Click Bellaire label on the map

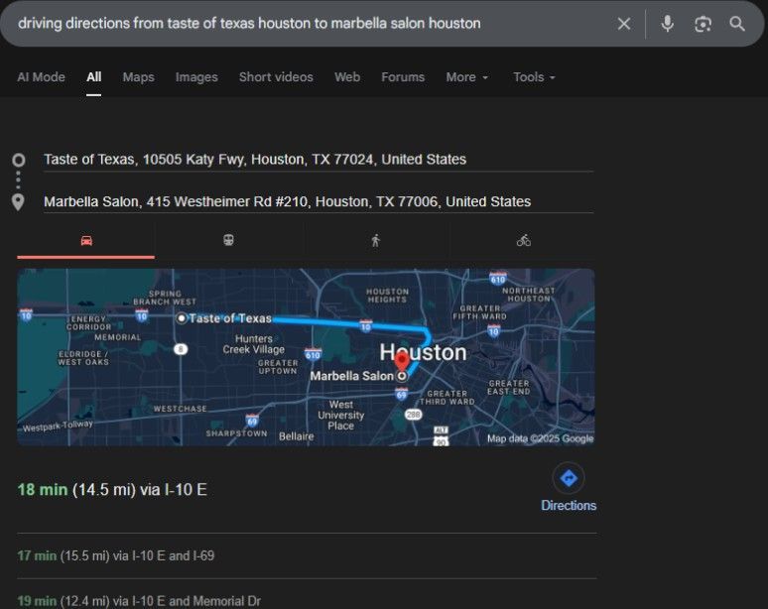(297, 436)
